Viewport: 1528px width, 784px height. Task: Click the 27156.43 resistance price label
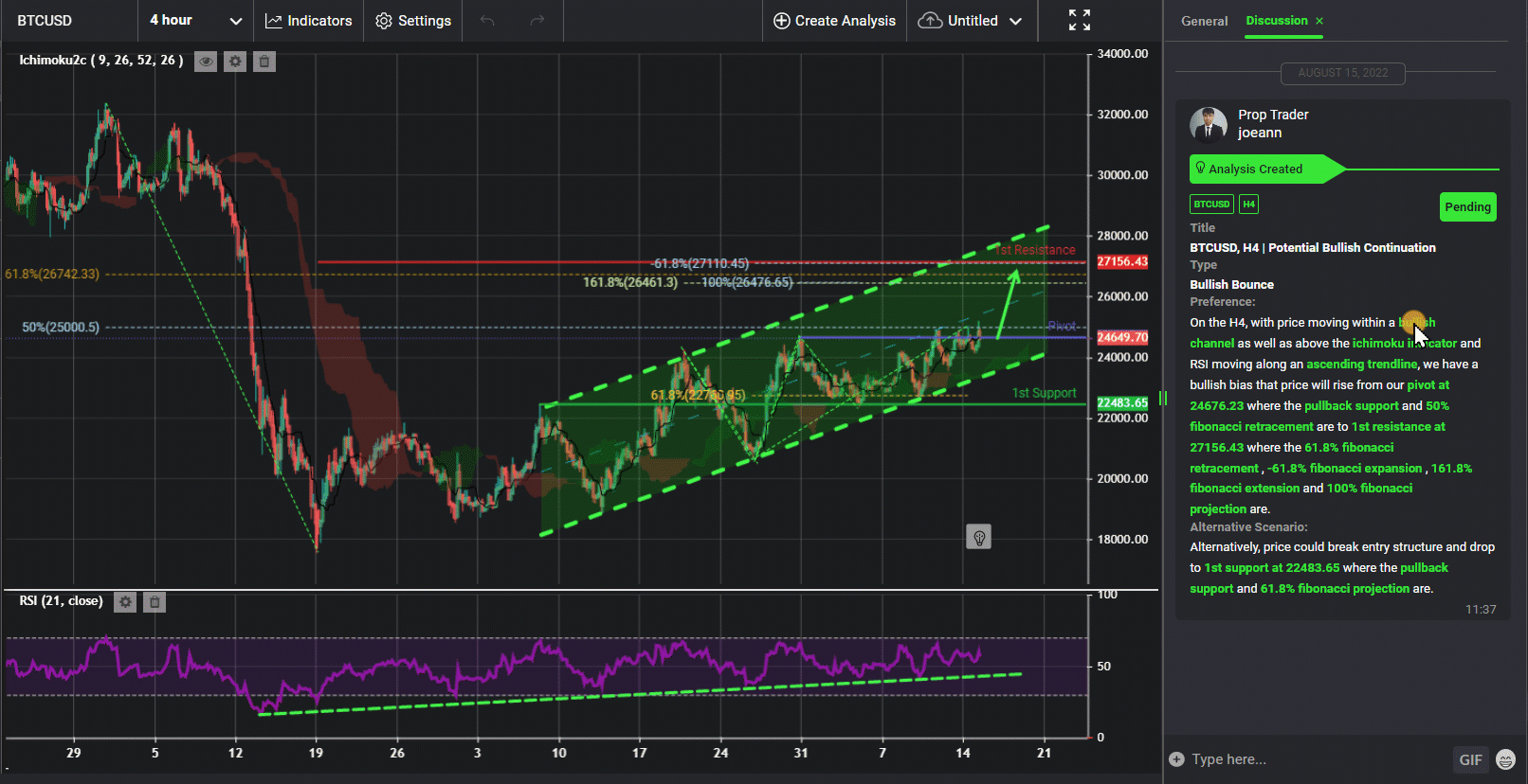pos(1122,261)
